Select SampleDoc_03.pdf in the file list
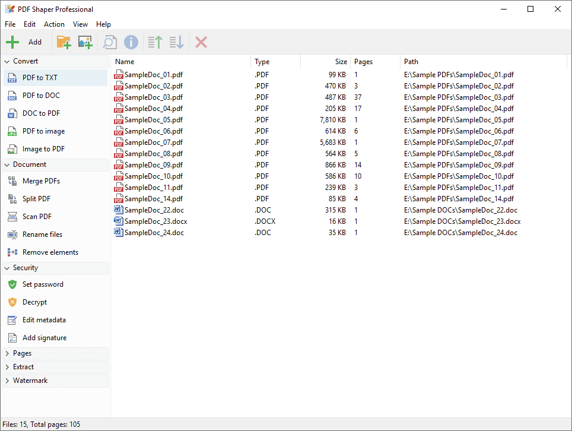This screenshot has width=572, height=431. [154, 97]
